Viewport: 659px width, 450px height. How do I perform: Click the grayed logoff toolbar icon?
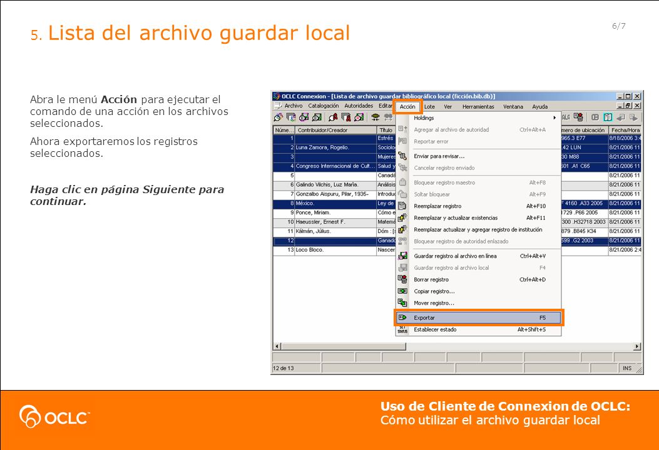(x=389, y=117)
